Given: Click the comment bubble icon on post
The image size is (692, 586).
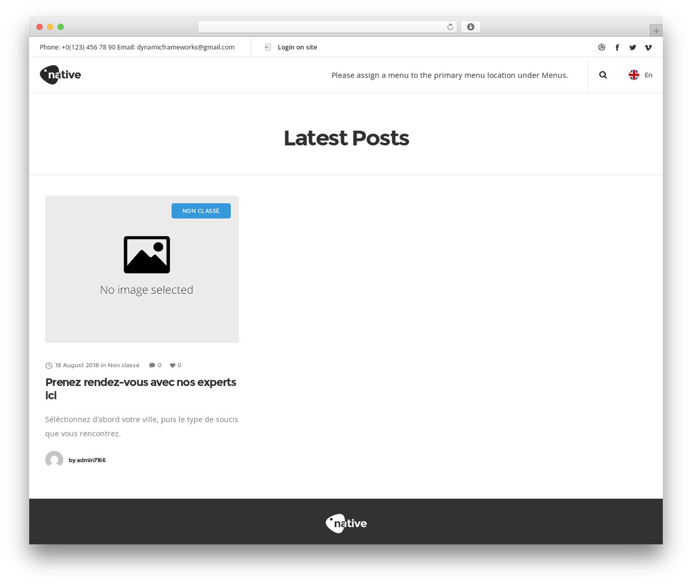Looking at the screenshot, I should [152, 365].
